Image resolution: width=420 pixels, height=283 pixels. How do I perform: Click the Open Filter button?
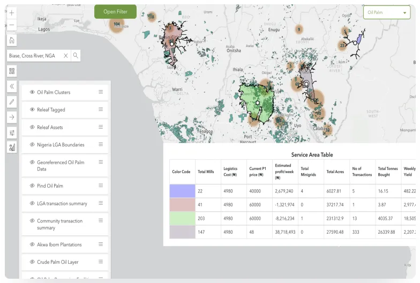pyautogui.click(x=116, y=12)
